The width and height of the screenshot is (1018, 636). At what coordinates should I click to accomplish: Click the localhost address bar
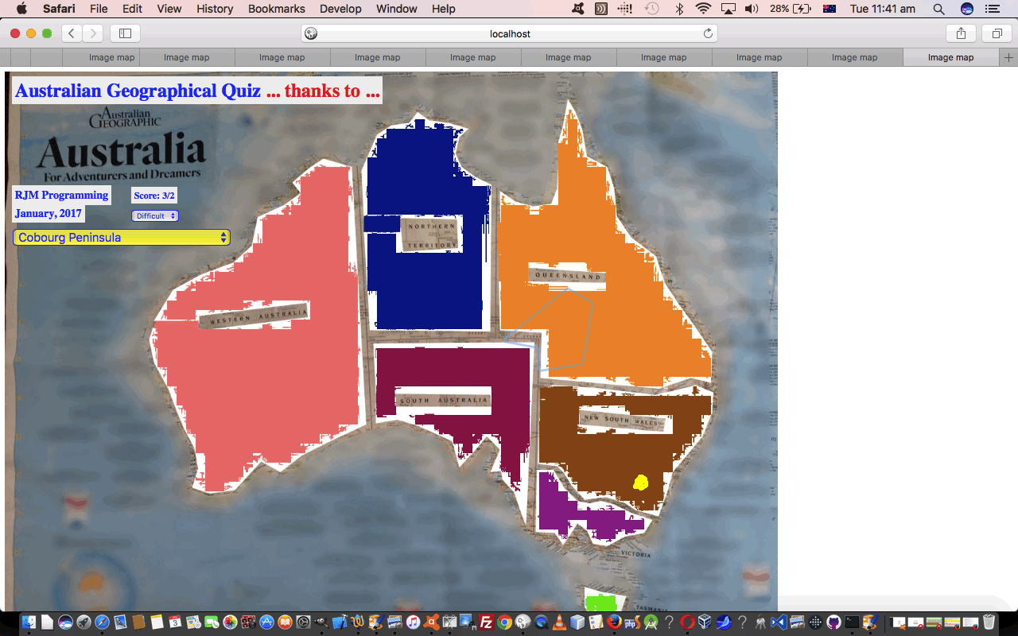coord(509,33)
